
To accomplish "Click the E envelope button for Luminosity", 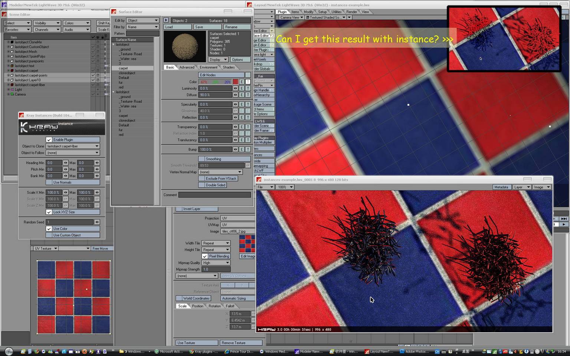I will pyautogui.click(x=242, y=88).
